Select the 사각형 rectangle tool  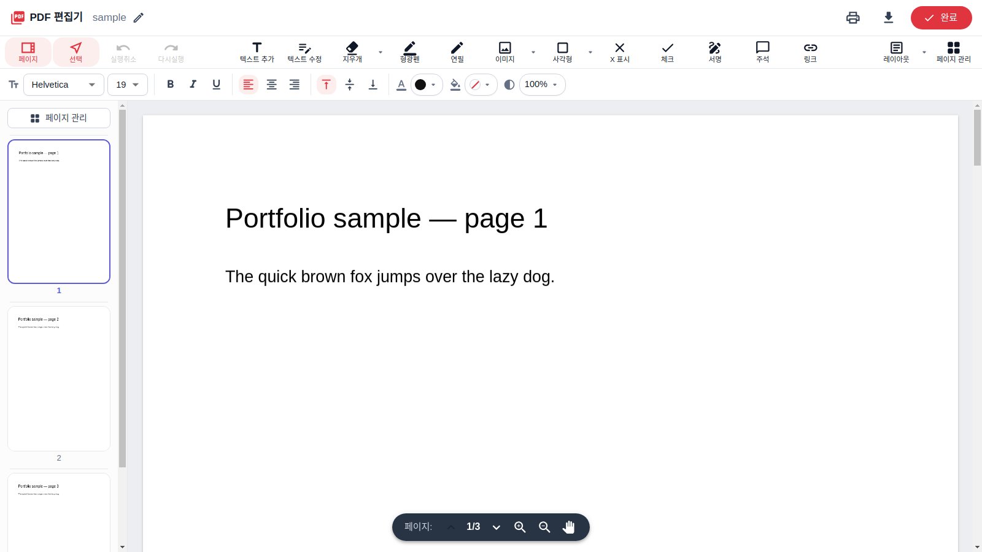[562, 52]
